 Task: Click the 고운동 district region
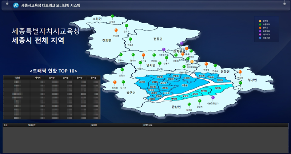coord(142,82)
